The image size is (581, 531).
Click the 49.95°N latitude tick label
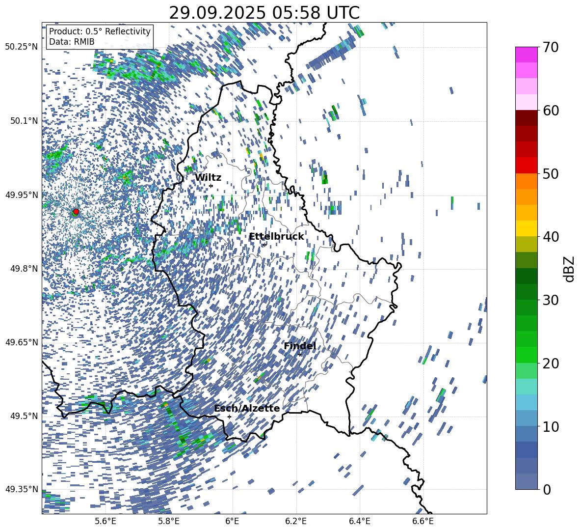tap(22, 195)
